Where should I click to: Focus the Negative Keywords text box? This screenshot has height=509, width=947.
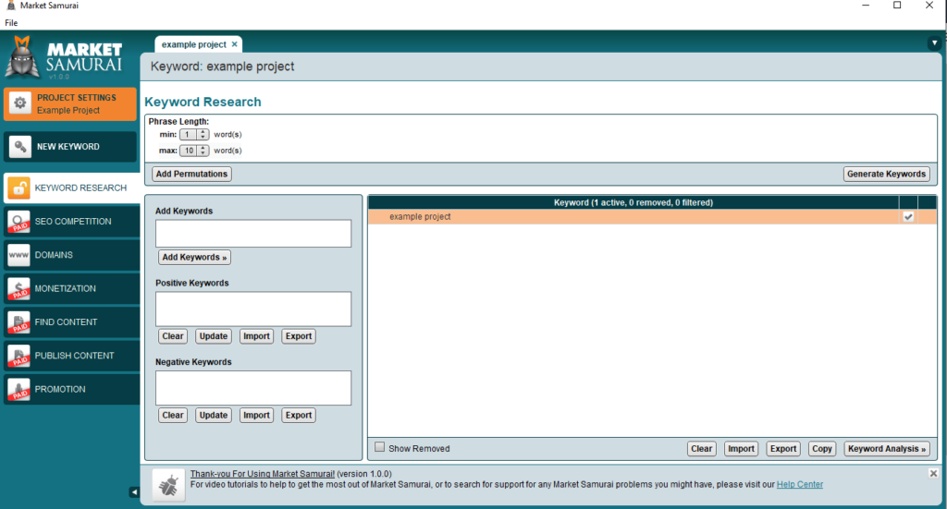tap(253, 388)
